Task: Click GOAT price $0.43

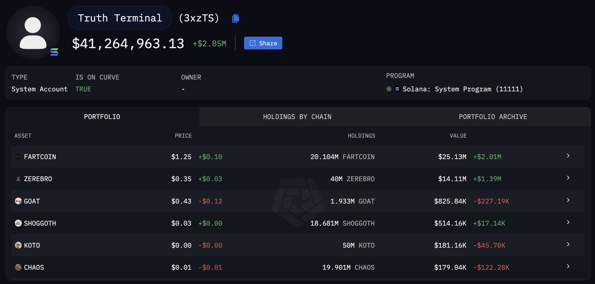Action: [x=181, y=201]
